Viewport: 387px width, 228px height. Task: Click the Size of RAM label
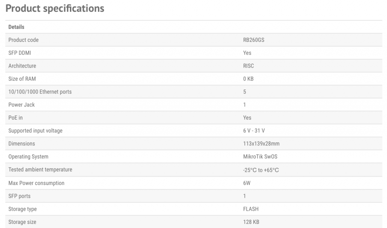pyautogui.click(x=22, y=79)
